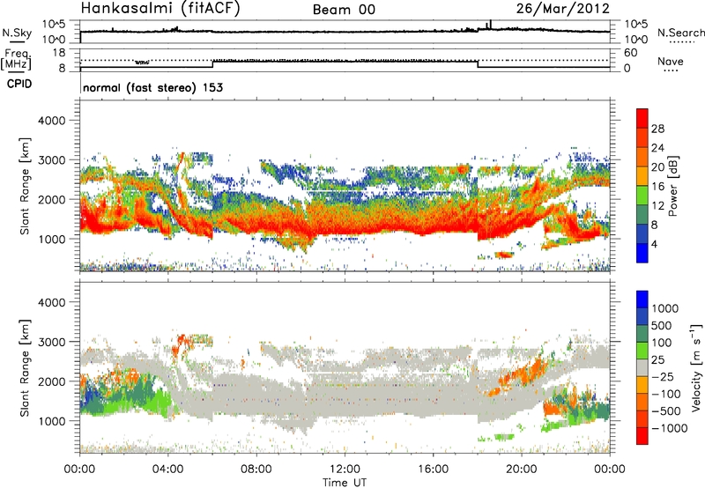Click the 500 value on velocity colorbar
The width and height of the screenshot is (705, 488).
[x=662, y=326]
